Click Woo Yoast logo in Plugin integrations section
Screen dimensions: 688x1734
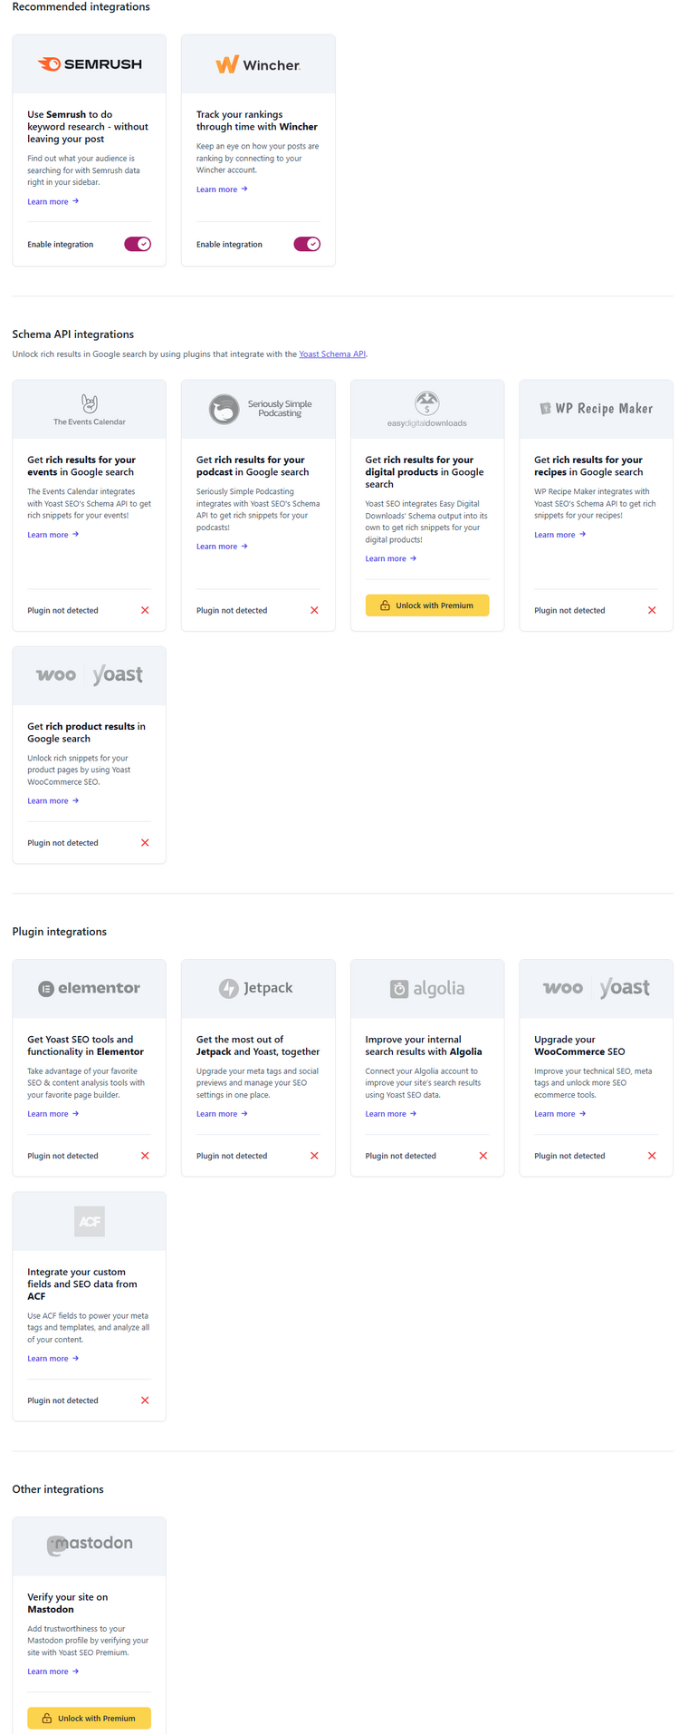click(x=596, y=988)
